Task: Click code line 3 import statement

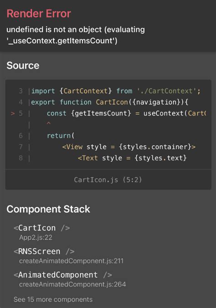Action: [116, 91]
